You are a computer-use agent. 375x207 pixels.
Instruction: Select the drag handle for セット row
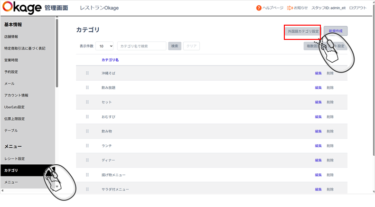click(x=87, y=102)
